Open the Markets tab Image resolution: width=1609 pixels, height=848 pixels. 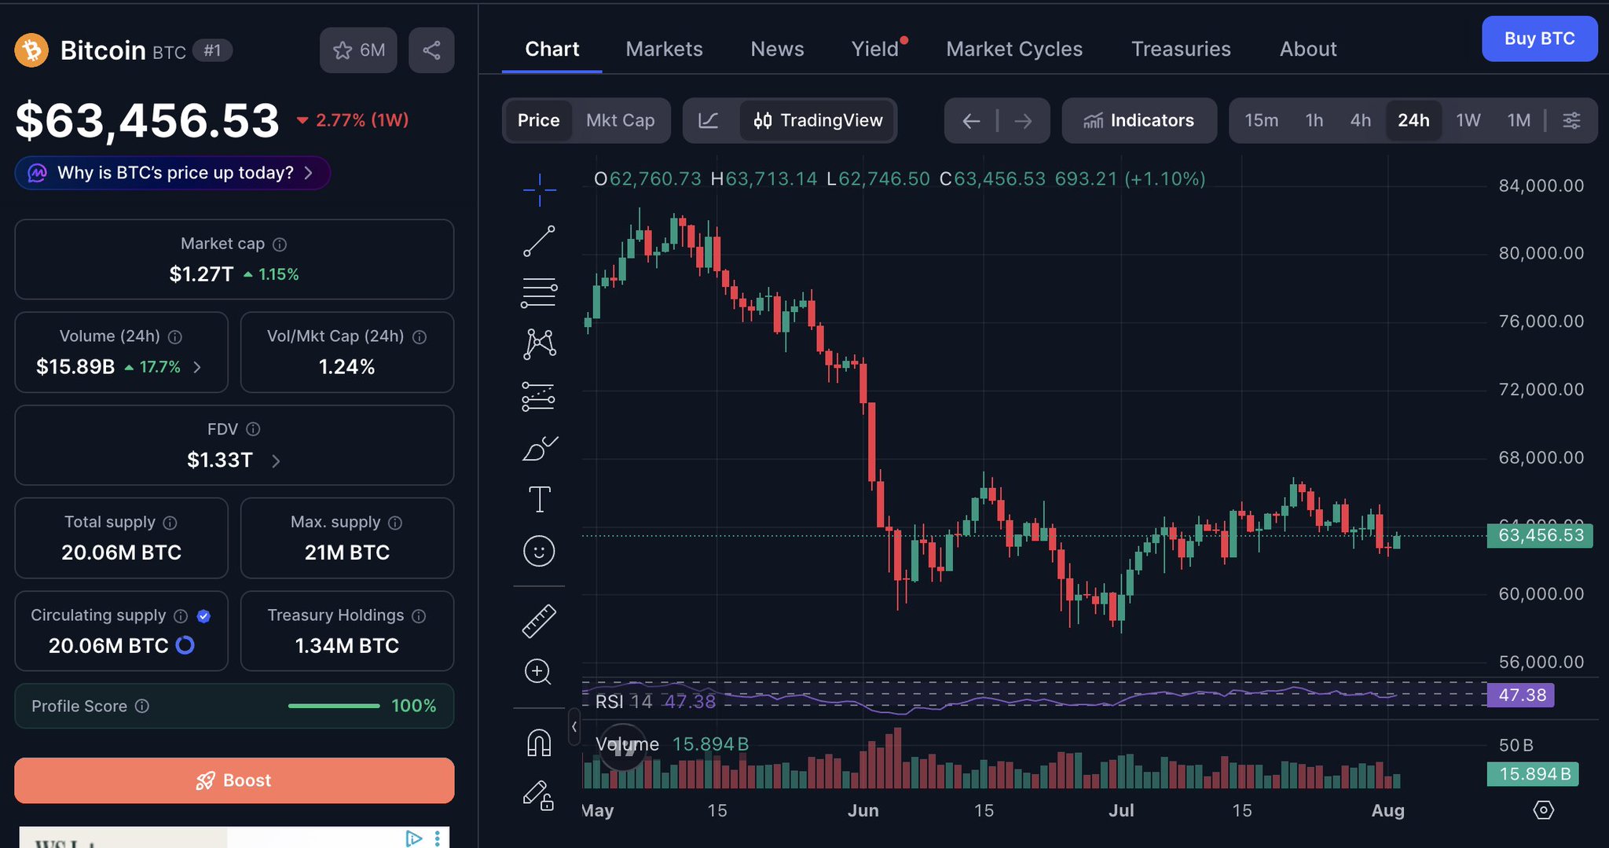click(x=664, y=49)
